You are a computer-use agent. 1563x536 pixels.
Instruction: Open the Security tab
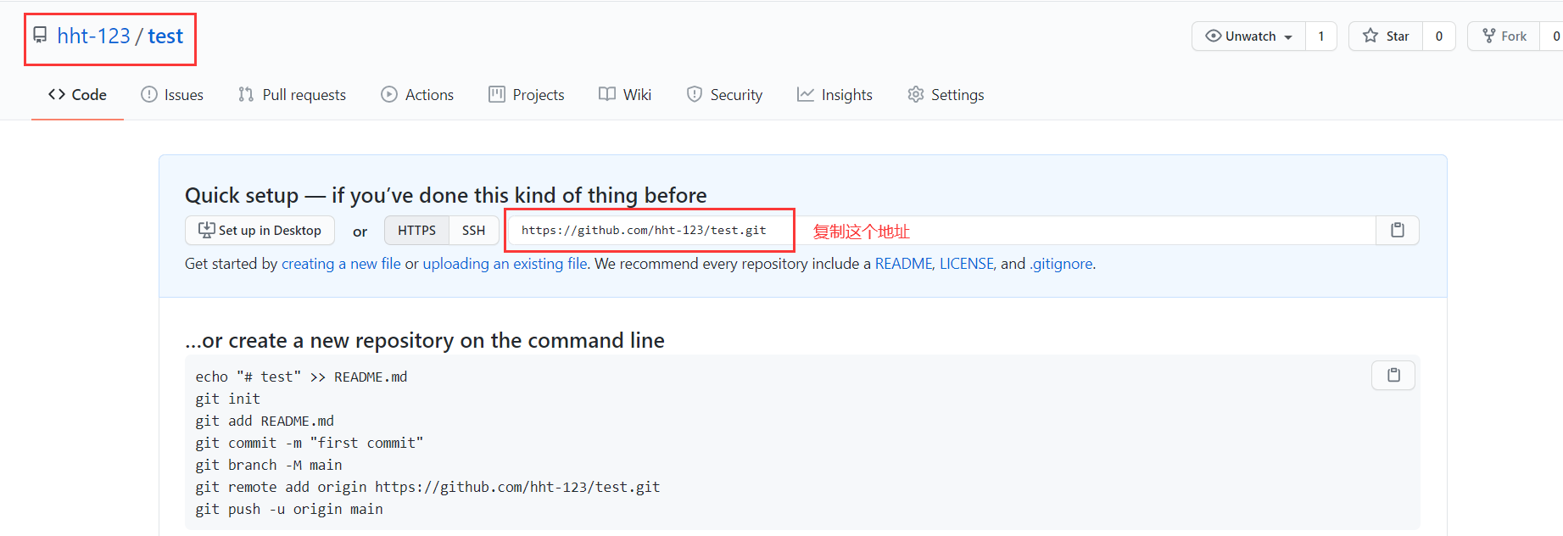point(724,95)
